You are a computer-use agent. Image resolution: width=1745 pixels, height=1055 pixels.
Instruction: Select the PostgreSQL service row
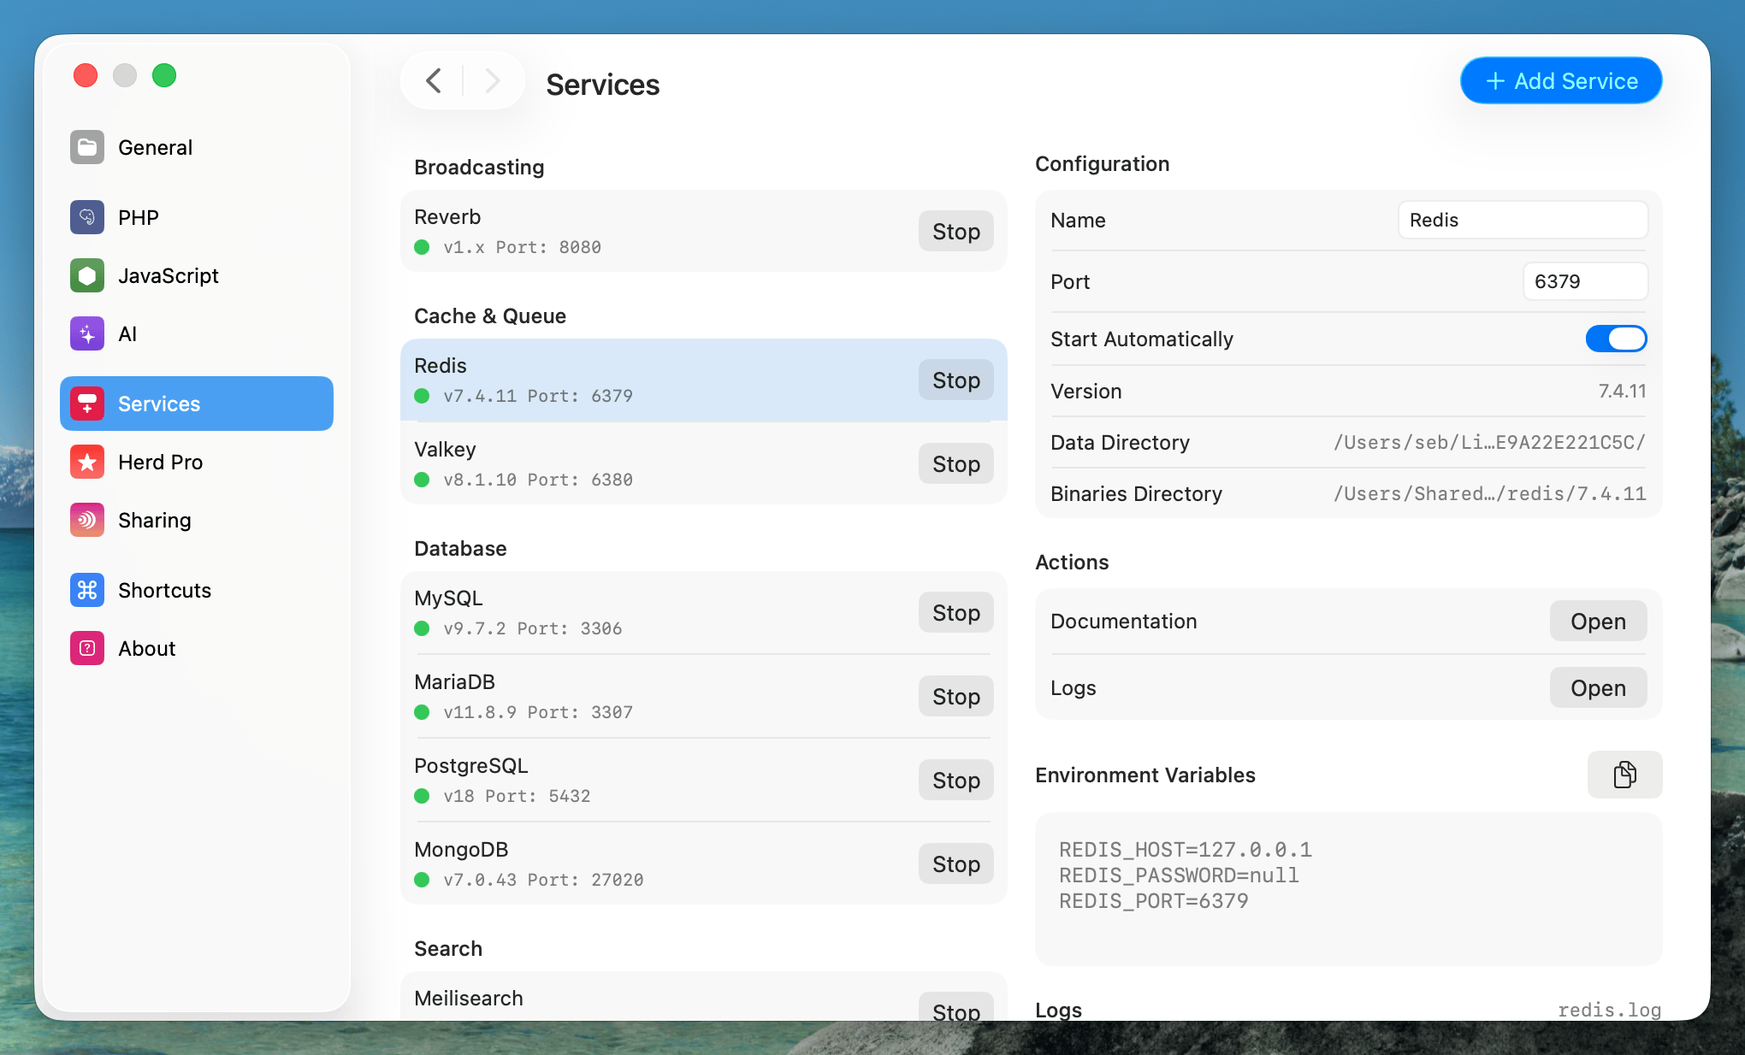point(703,780)
